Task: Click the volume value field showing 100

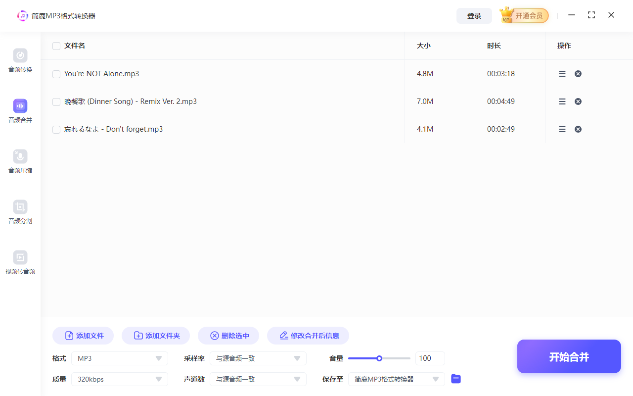Action: click(430, 358)
